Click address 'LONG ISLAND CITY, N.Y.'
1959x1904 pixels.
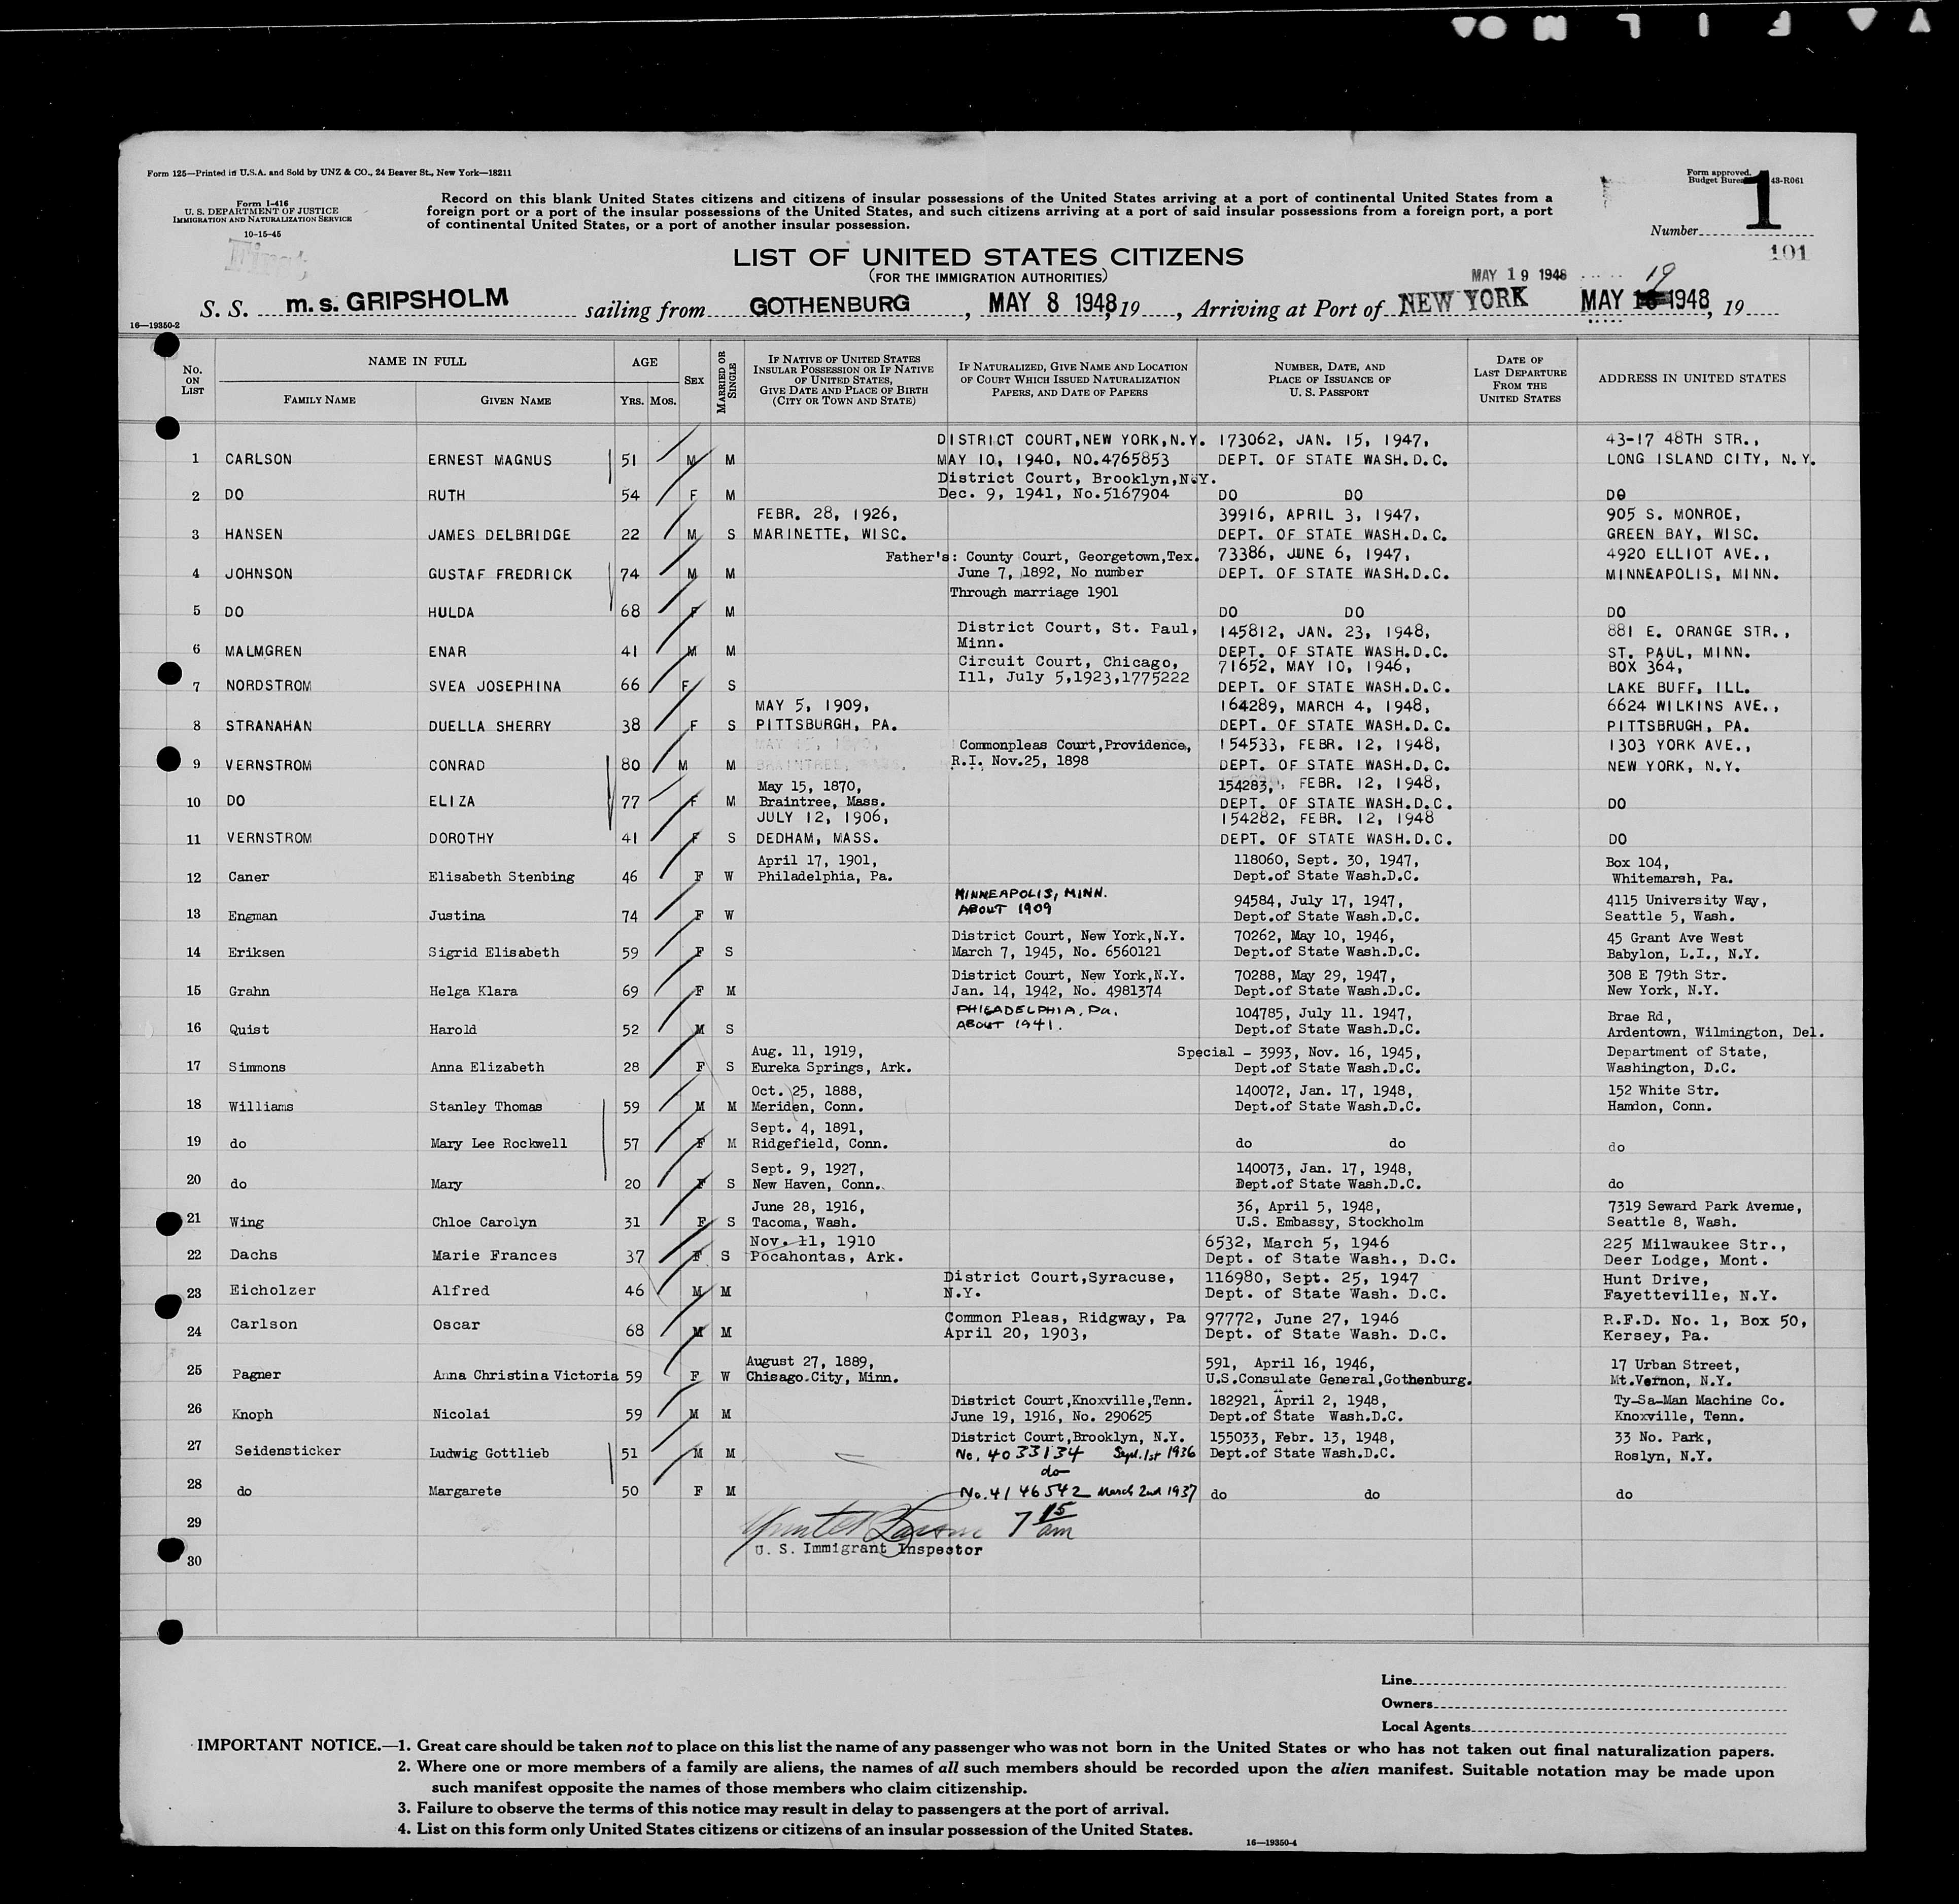(x=1711, y=459)
